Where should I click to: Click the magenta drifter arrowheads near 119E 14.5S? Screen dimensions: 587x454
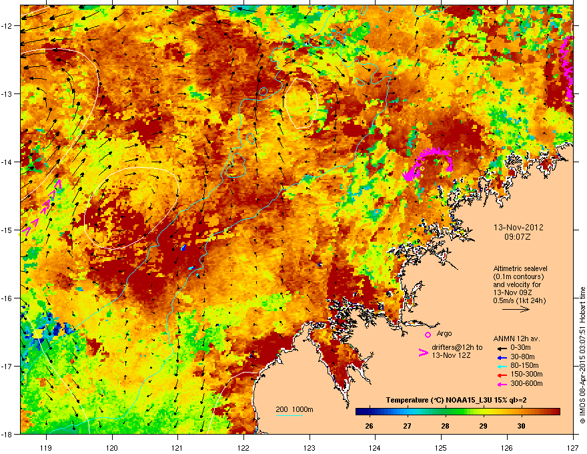click(x=42, y=207)
